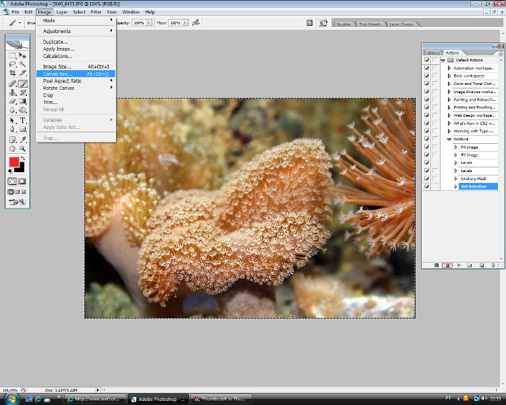Screen dimensions: 506x405
Task: Choose the Hand tool
Action: tap(13, 148)
